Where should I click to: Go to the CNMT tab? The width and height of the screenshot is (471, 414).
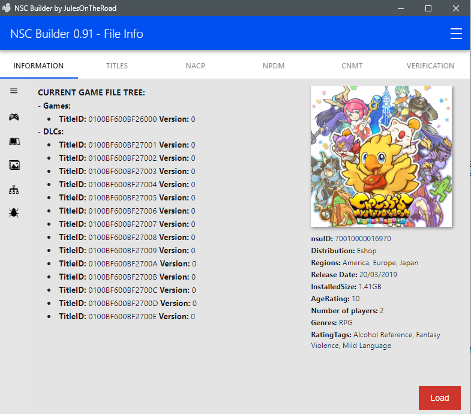352,66
